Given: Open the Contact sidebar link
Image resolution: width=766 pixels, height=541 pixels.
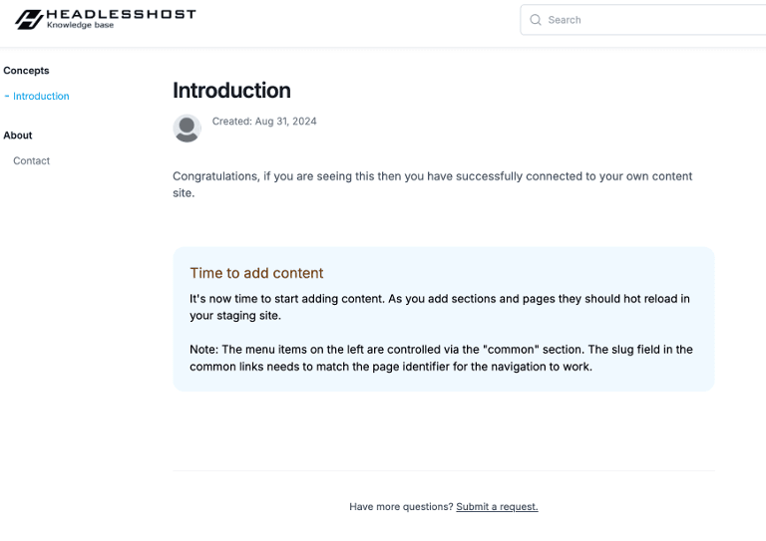Looking at the screenshot, I should (31, 160).
